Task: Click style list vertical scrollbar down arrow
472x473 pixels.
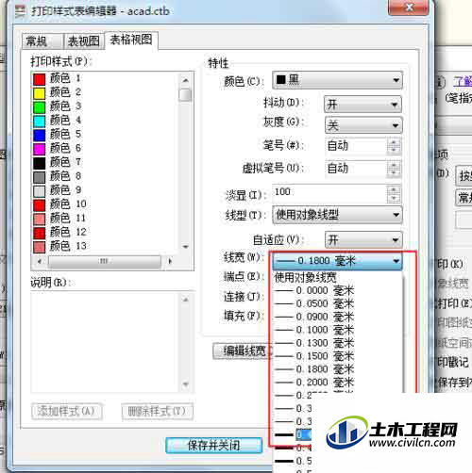Action: click(x=186, y=247)
